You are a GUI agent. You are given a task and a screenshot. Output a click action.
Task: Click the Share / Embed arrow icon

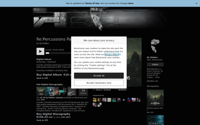(x=94, y=90)
